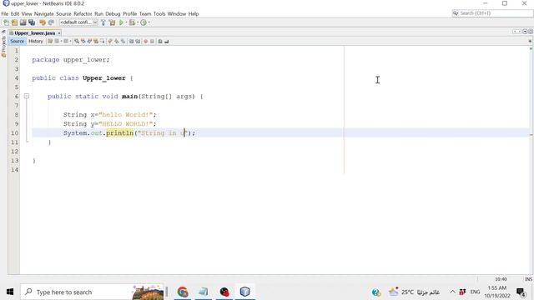This screenshot has width=534, height=300.
Task: Click the Next Bookmark icon
Action: coord(117,41)
